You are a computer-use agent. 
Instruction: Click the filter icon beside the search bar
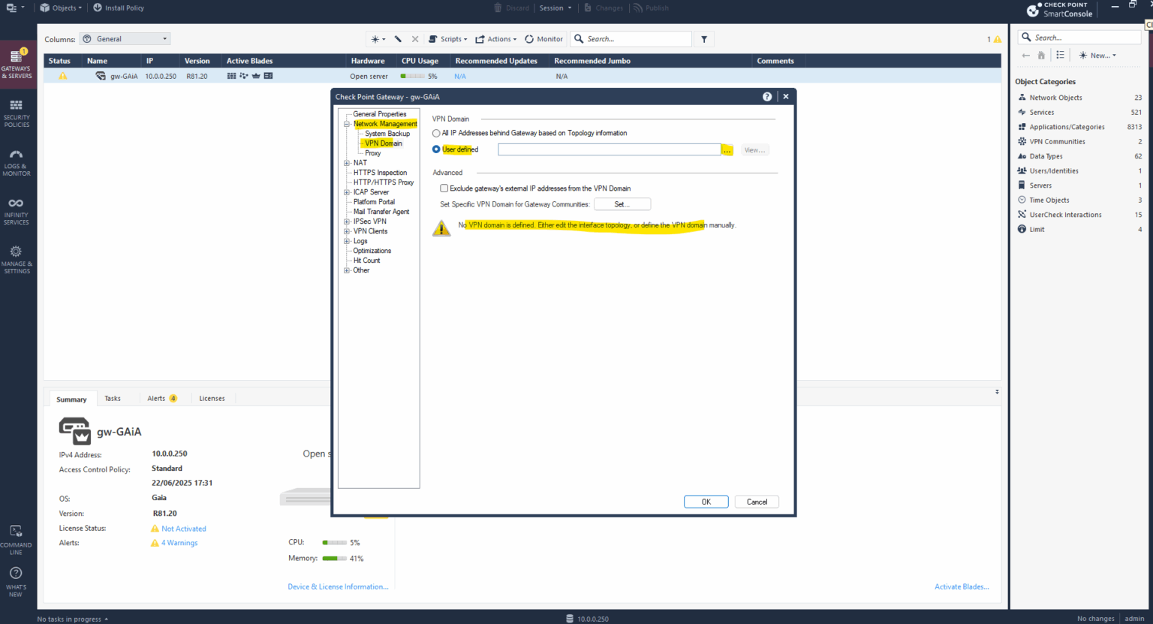tap(703, 38)
